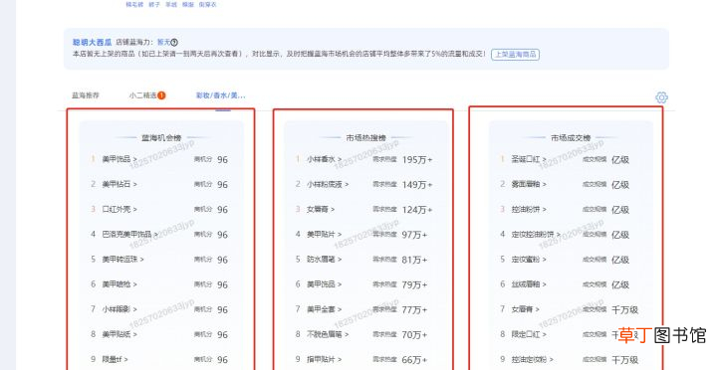Open 女唇膏 in the 市场成交榜 list
This screenshot has width=717, height=370.
(526, 309)
